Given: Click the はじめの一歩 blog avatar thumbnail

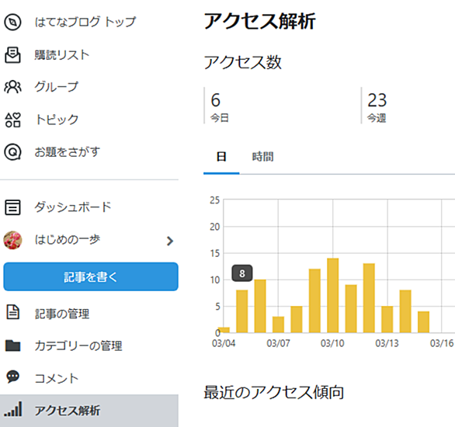Looking at the screenshot, I should [x=12, y=240].
